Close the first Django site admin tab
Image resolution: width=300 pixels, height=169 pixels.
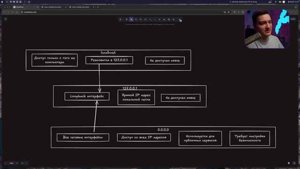[x=66, y=7]
